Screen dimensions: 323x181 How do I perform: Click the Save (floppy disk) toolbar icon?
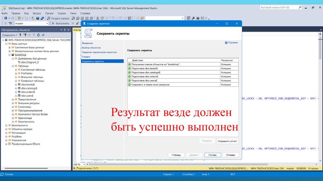[38, 18]
